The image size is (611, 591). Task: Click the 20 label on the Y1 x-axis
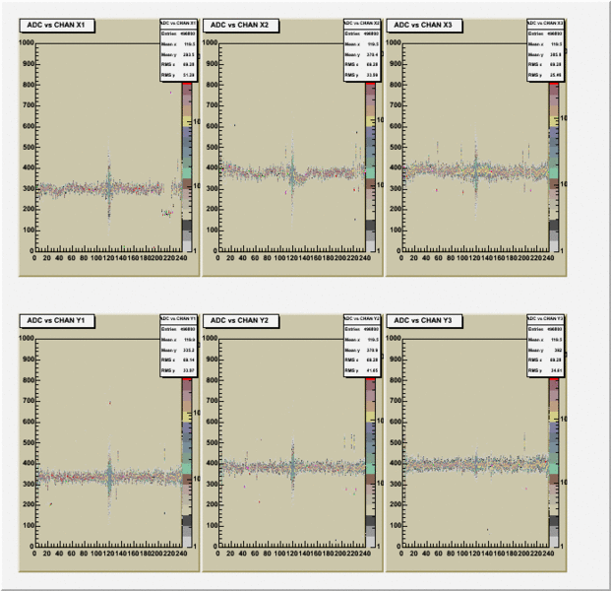click(x=47, y=554)
